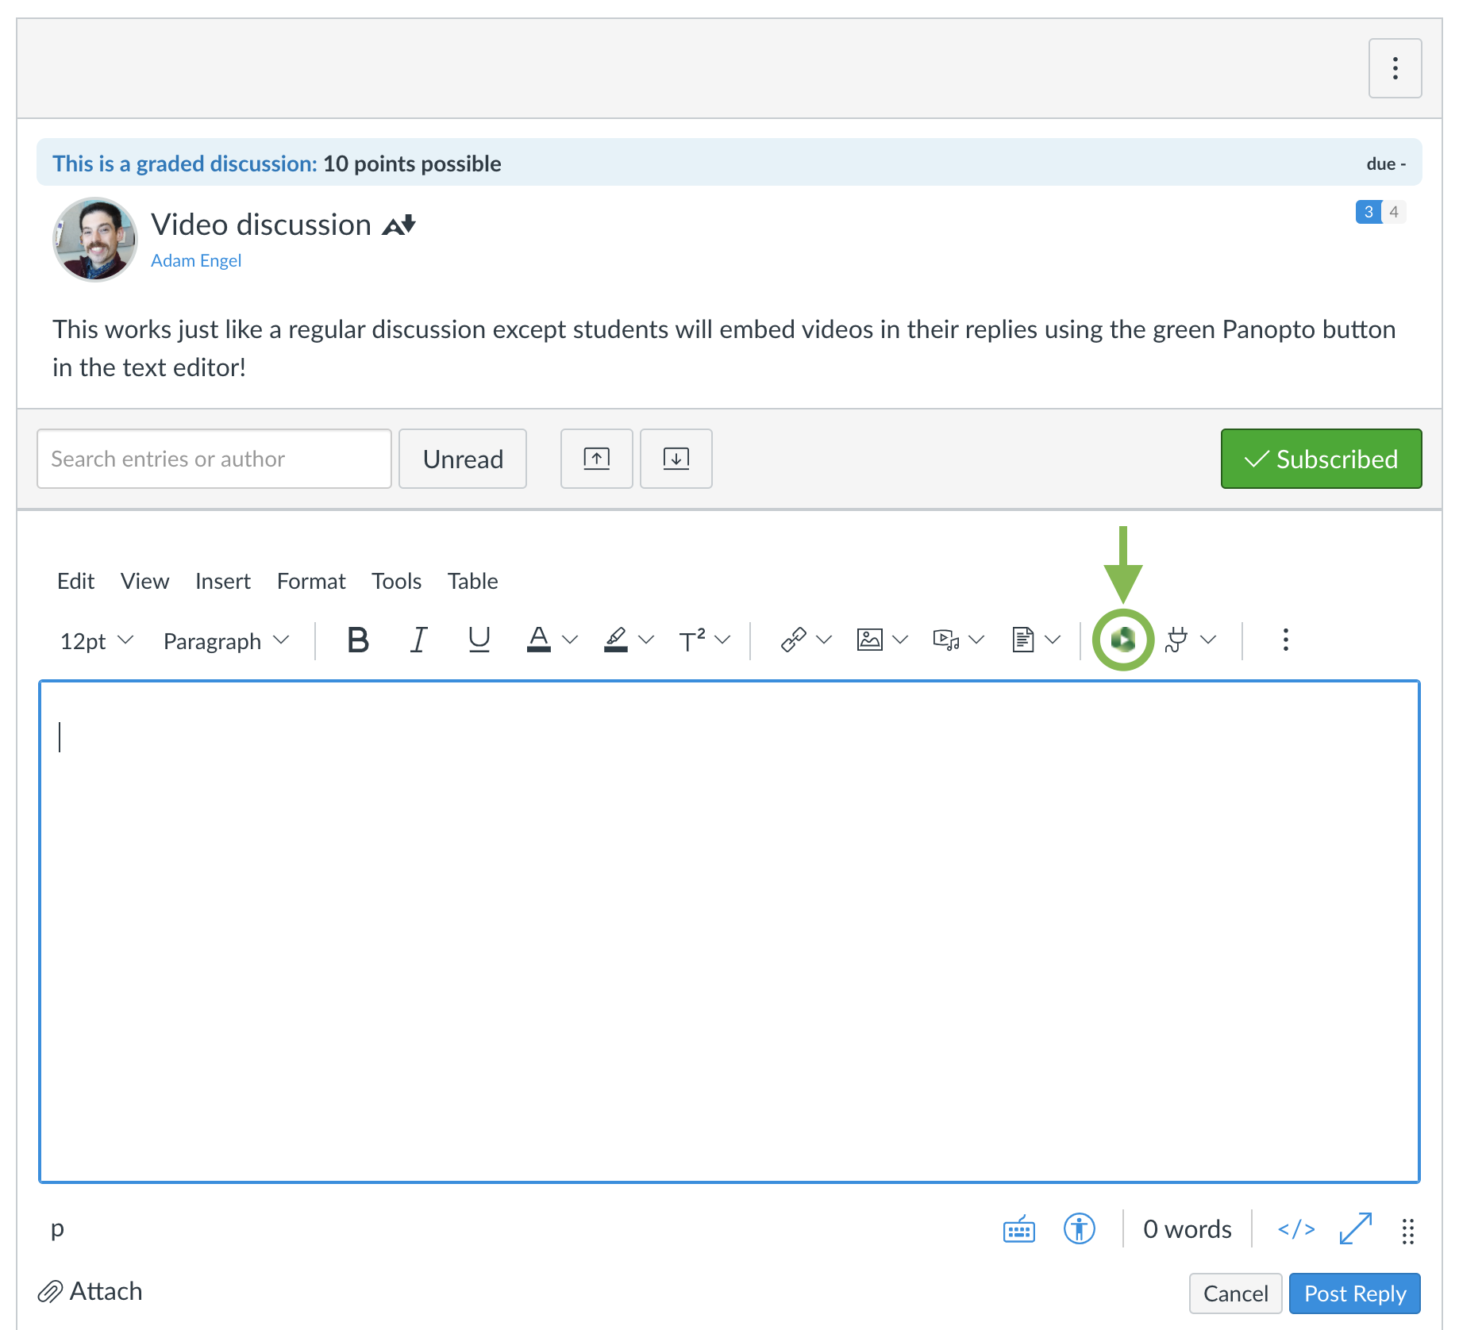This screenshot has height=1330, width=1459.
Task: Show keyboard shortcuts icon
Action: coord(1018,1230)
